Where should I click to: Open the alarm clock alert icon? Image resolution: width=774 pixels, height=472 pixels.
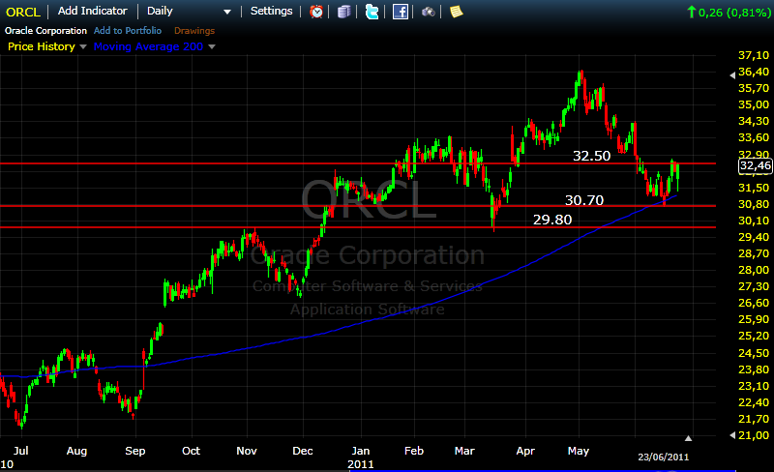click(316, 12)
